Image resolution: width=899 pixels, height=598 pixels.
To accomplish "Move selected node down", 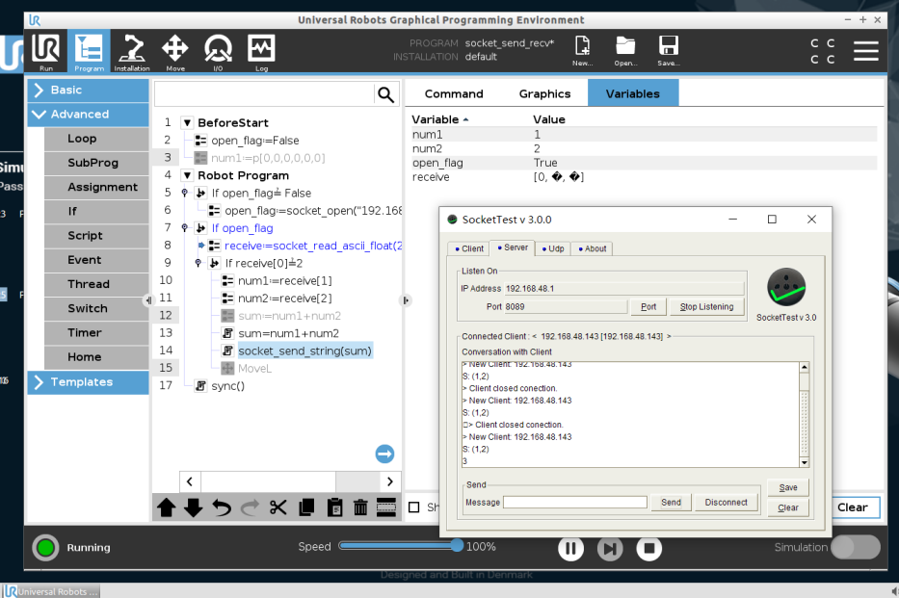I will 194,507.
